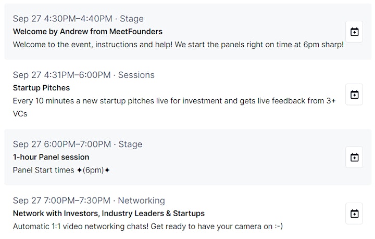375x239 pixels.
Task: Open the 1-hour Panel session title
Action: point(51,157)
